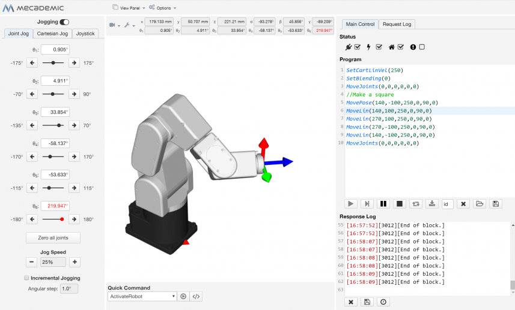Click the code brackets icon beside Quick Command
The height and width of the screenshot is (310, 515).
(x=196, y=296)
